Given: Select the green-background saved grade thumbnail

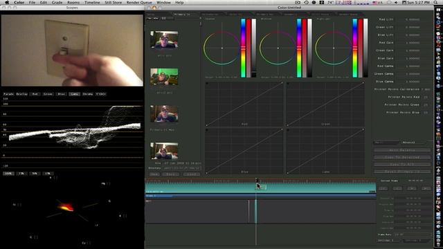Looking at the screenshot, I should point(164,77).
